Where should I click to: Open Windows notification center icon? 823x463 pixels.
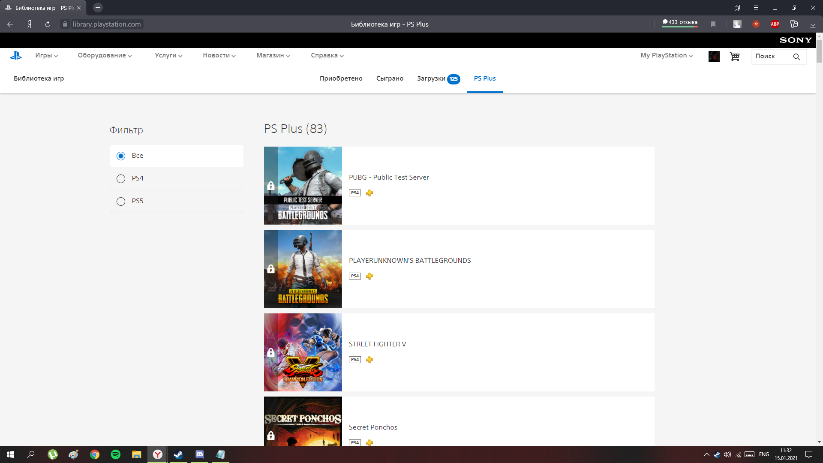(x=809, y=454)
